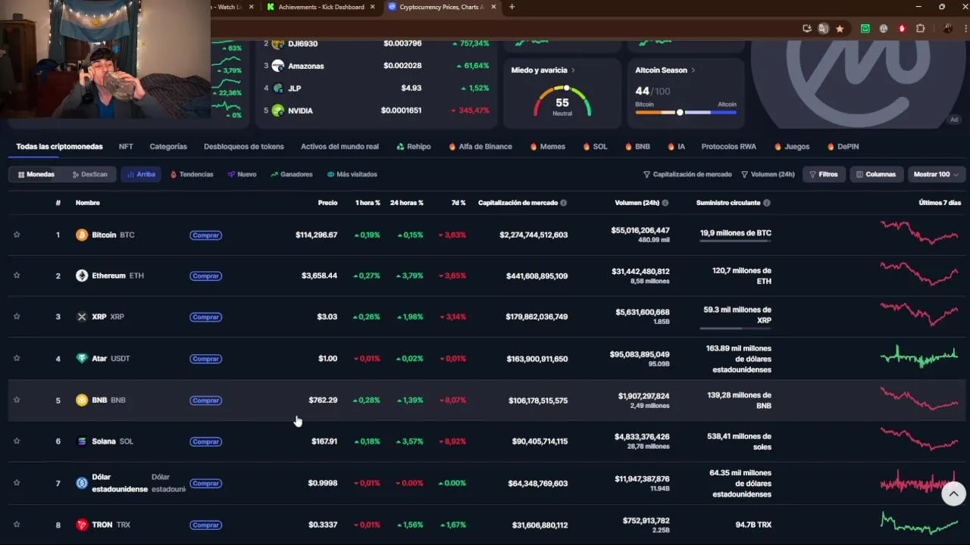Open Activos del mundo real tab
The width and height of the screenshot is (970, 545).
pos(339,147)
